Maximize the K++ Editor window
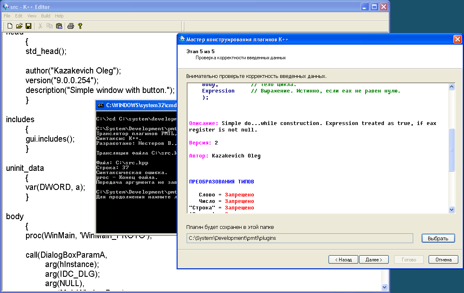This screenshot has width=464, height=293. pos(375,6)
